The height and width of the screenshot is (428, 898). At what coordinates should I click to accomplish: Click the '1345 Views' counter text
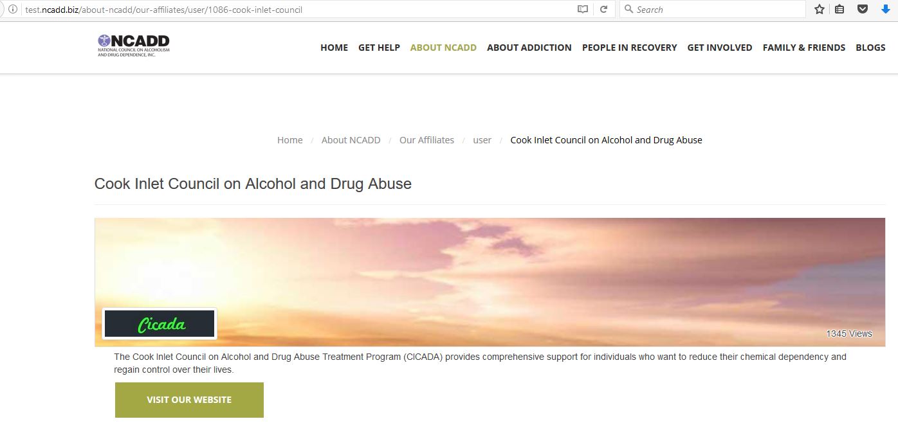pyautogui.click(x=849, y=334)
